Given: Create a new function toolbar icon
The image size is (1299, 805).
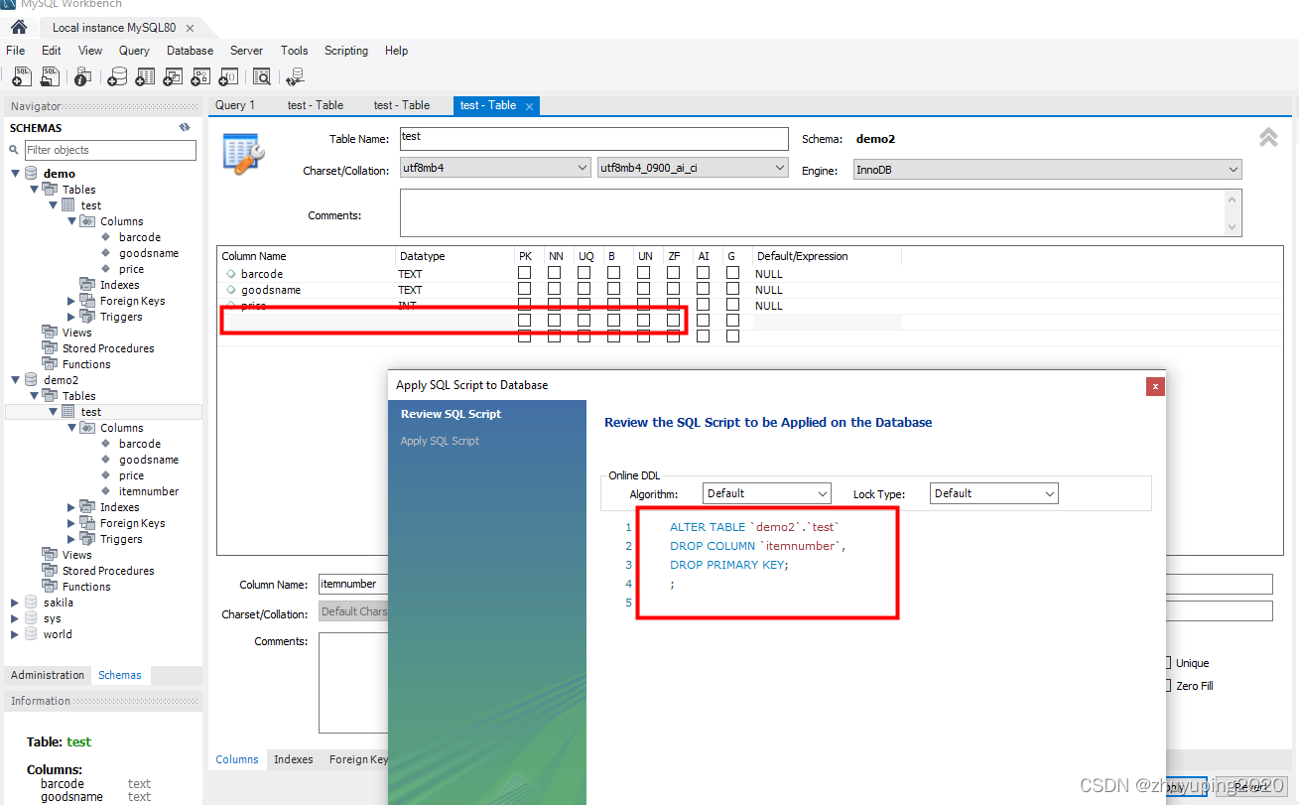Looking at the screenshot, I should (228, 75).
